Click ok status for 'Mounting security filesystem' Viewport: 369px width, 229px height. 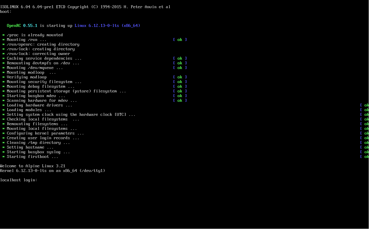180,82
